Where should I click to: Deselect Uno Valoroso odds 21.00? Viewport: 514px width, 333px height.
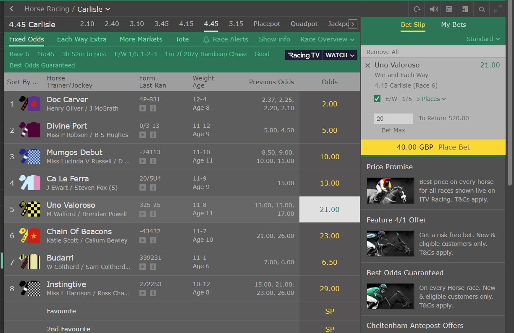tap(330, 209)
